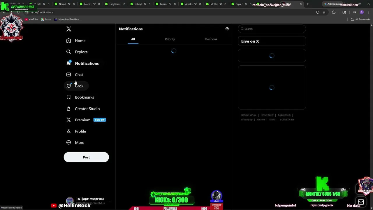Click the Post button
The width and height of the screenshot is (373, 210).
86,157
